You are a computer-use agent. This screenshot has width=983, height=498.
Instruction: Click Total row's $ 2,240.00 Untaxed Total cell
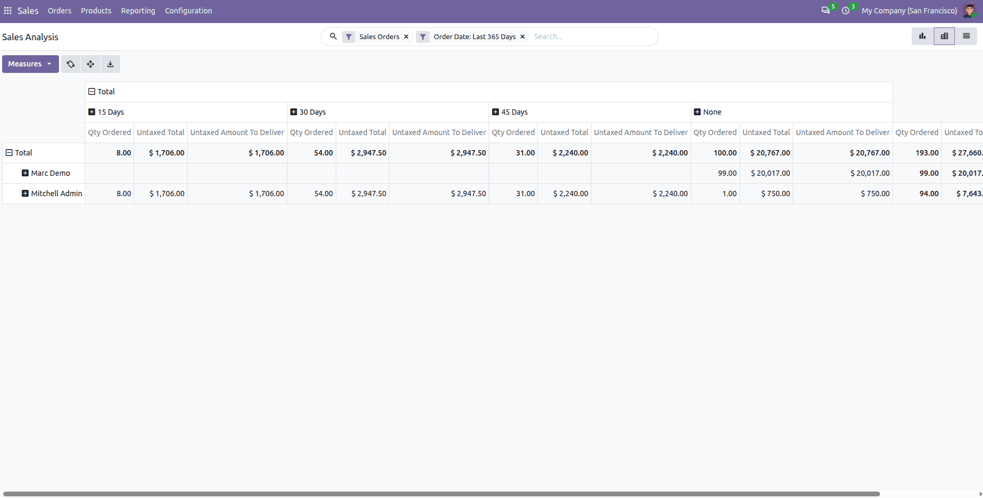[x=565, y=153]
